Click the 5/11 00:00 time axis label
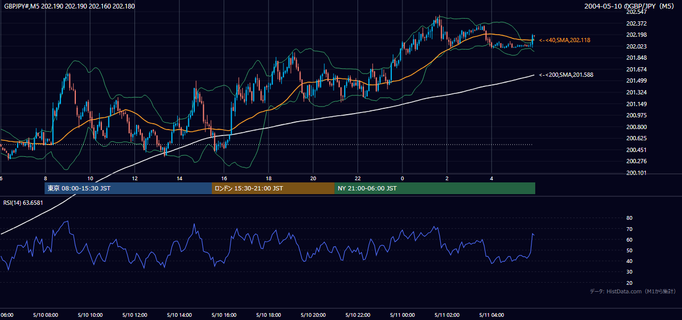682x320 pixels. pyautogui.click(x=402, y=315)
